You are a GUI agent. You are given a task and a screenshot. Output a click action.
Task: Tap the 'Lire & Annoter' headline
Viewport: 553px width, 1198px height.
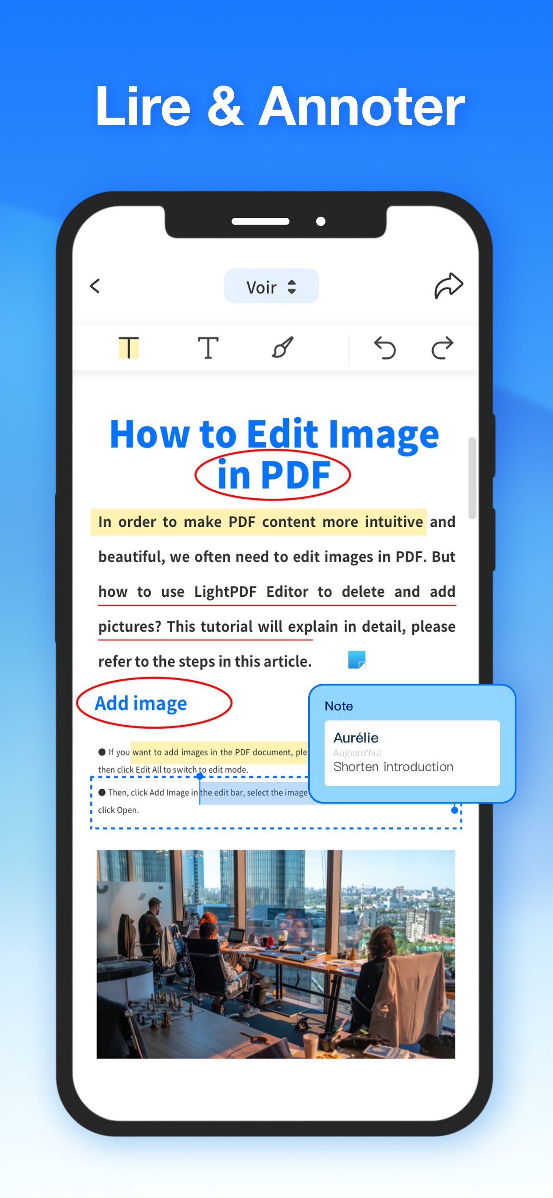tap(280, 106)
